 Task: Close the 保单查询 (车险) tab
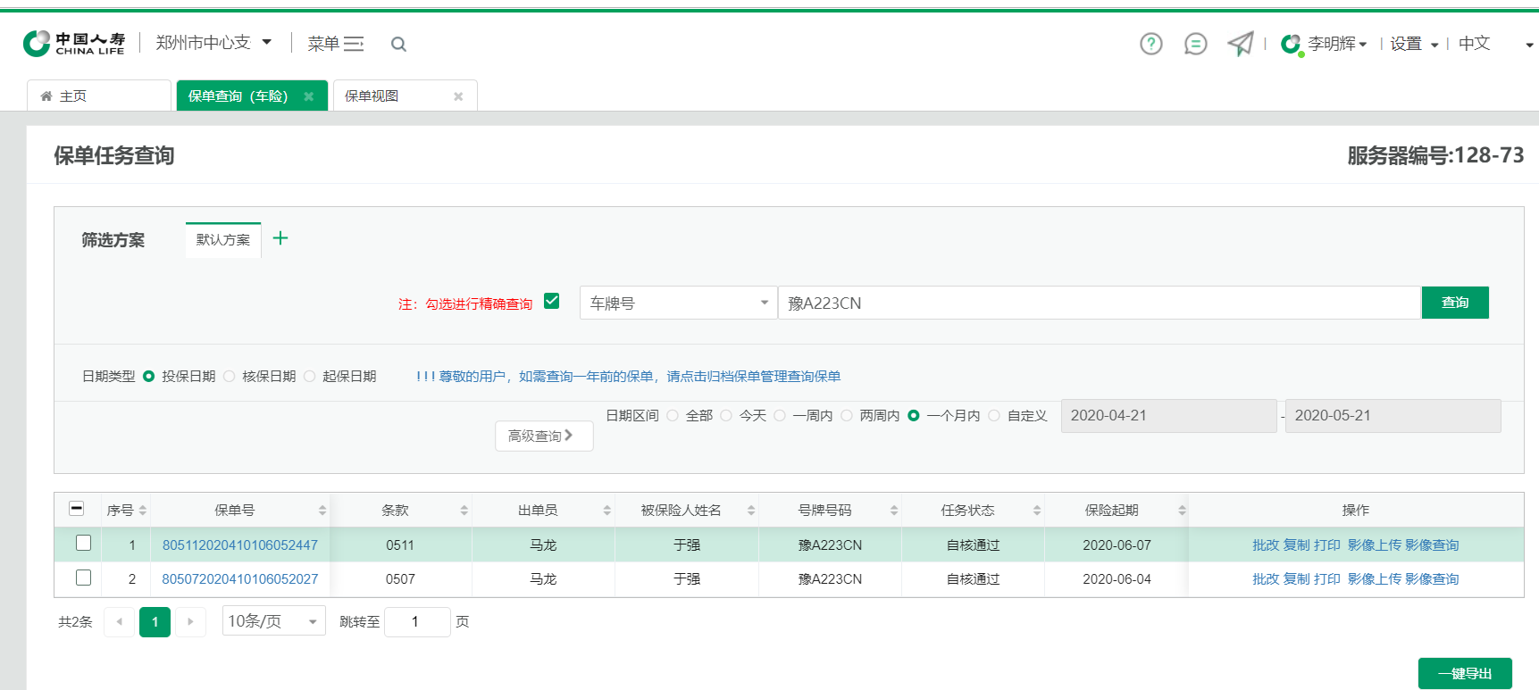point(309,96)
